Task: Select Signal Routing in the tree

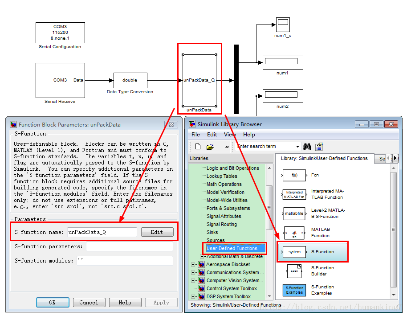Action: point(222,224)
